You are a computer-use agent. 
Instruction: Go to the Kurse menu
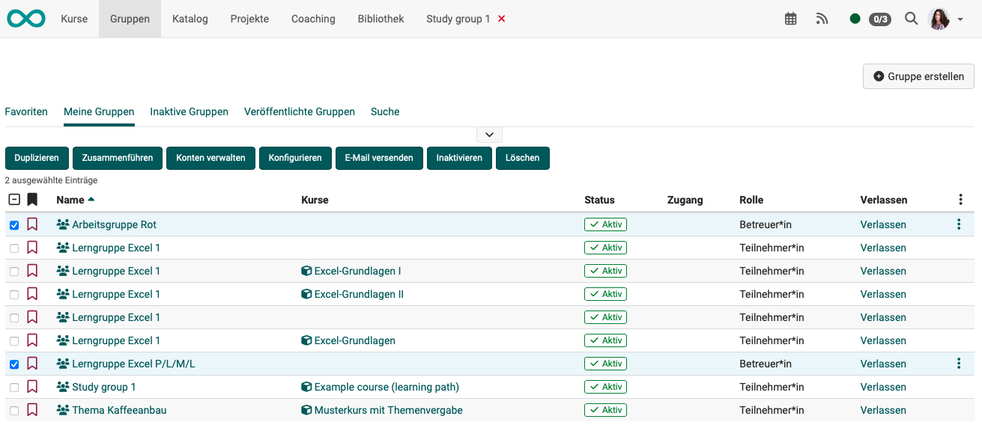(74, 19)
